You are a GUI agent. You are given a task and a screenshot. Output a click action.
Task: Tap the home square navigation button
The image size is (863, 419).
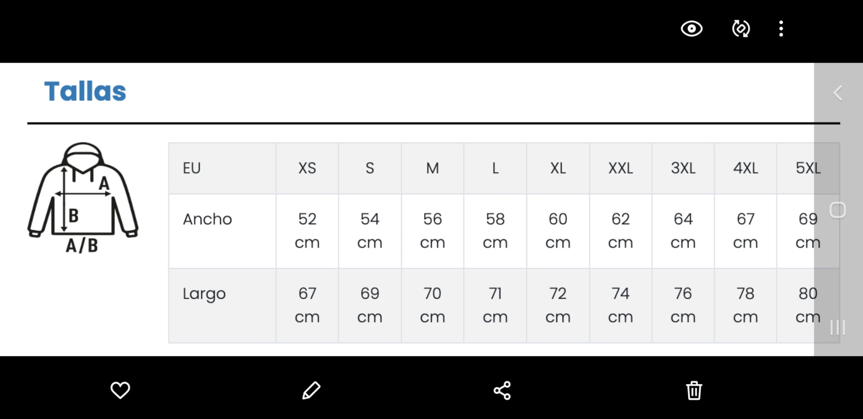pos(838,210)
